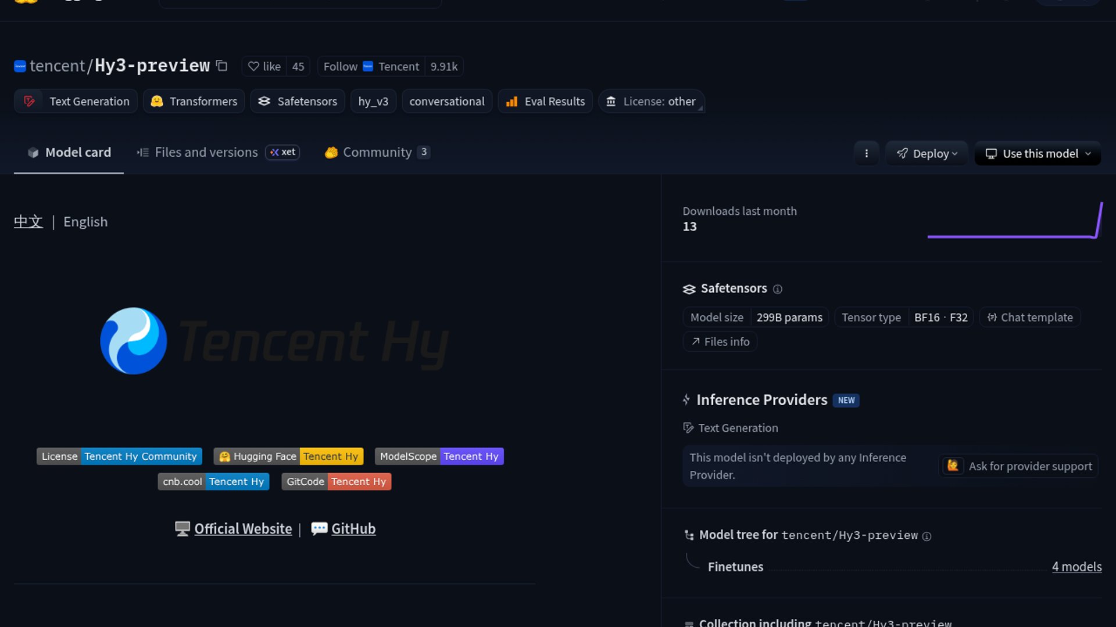Image resolution: width=1116 pixels, height=627 pixels.
Task: Open the three-dot more options menu
Action: [866, 153]
